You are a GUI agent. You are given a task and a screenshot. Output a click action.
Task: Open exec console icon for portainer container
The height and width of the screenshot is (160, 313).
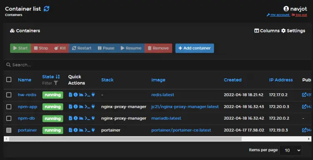[x=88, y=130]
